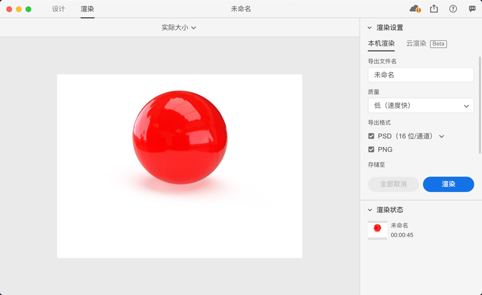This screenshot has width=482, height=295.
Task: Switch to the 设计 tab
Action: click(58, 9)
